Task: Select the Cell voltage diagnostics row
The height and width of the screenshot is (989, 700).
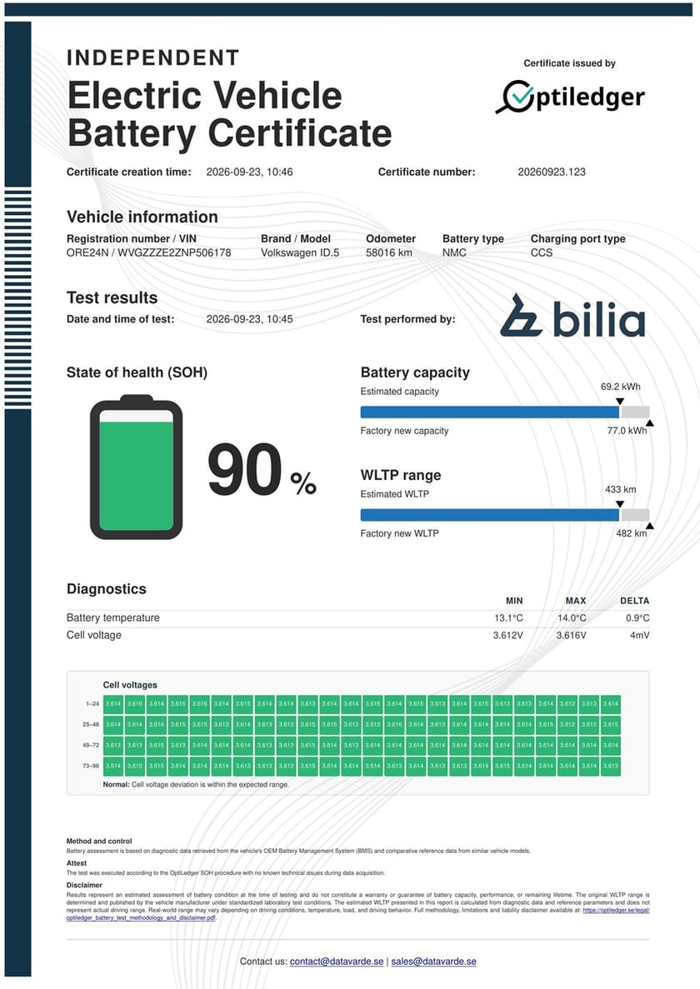Action: click(357, 635)
